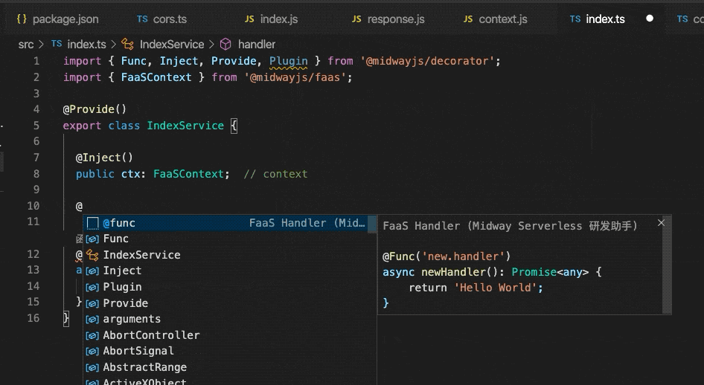This screenshot has height=385, width=704.
Task: Click the variable icon beside AbortController
Action: [x=92, y=335]
